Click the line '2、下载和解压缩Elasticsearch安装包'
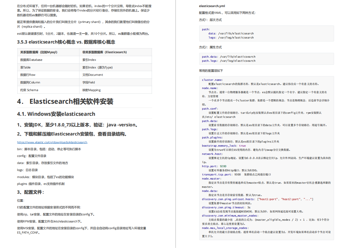 tap(72, 134)
